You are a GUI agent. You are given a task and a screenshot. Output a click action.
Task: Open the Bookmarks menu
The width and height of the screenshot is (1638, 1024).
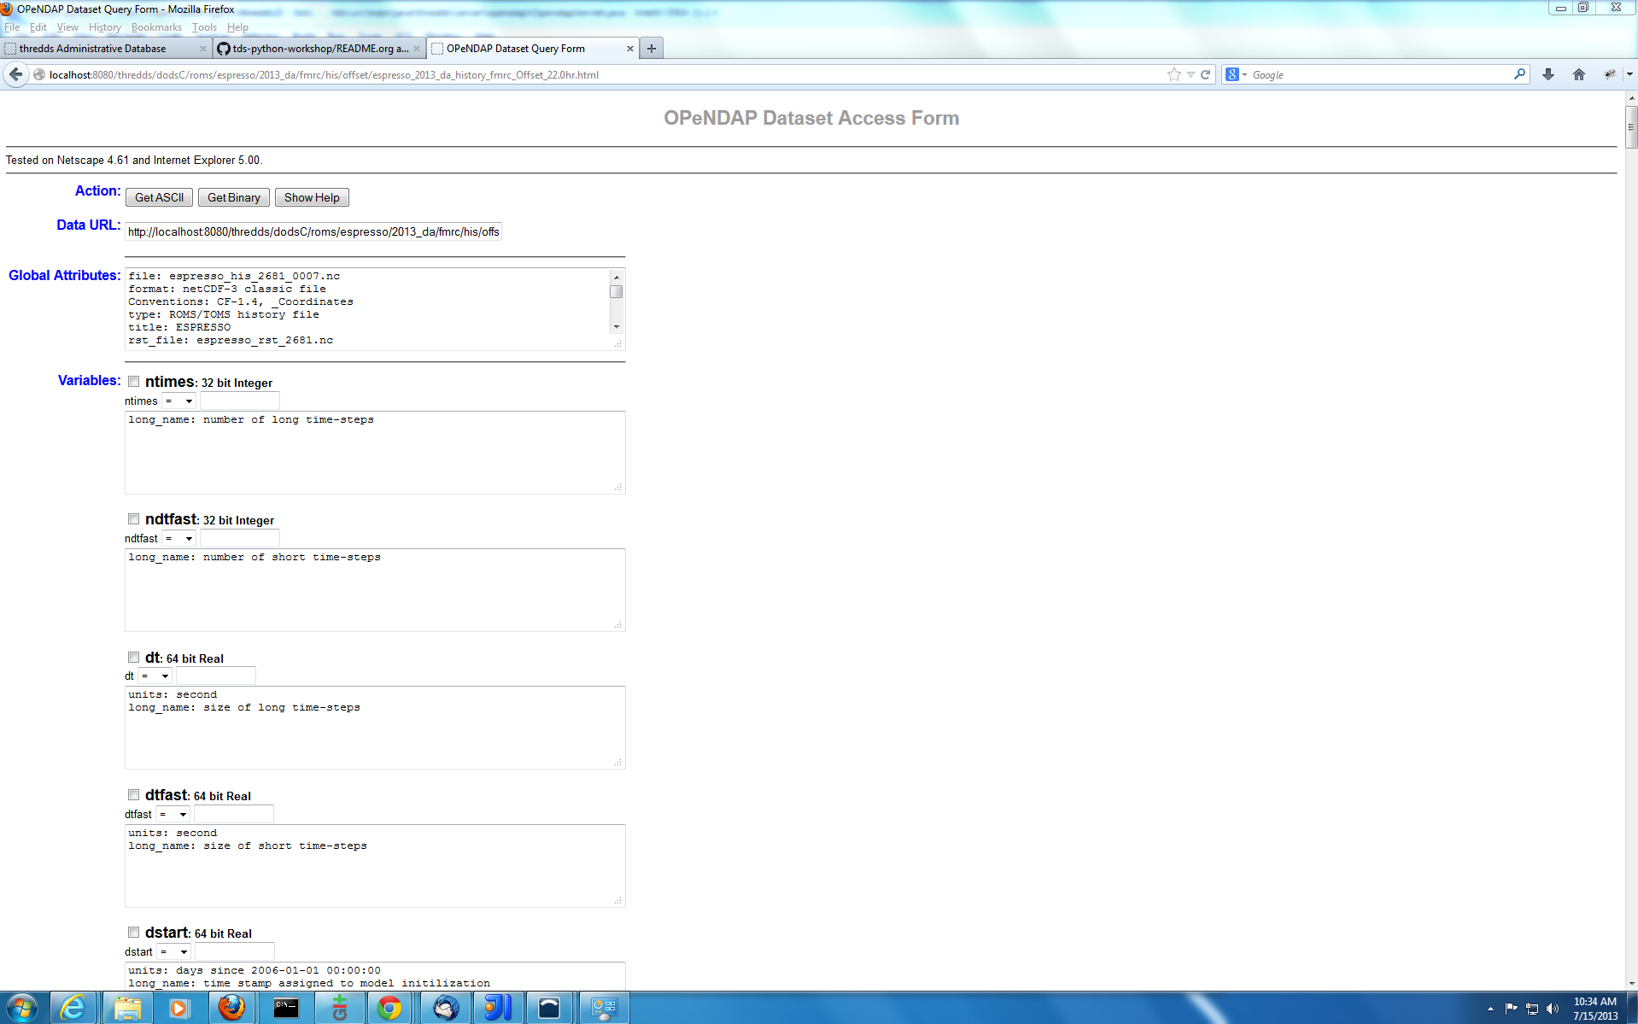(156, 27)
